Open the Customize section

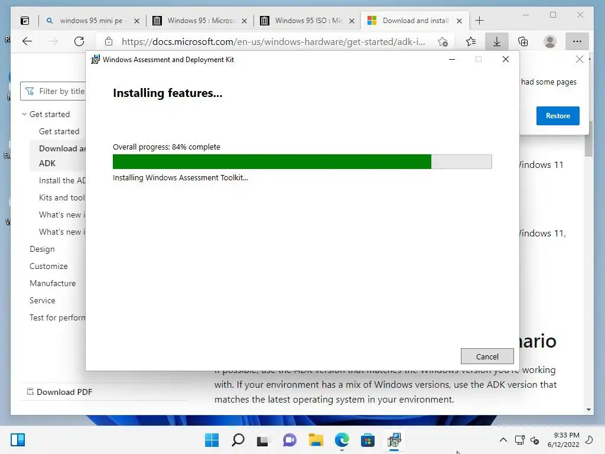tap(48, 266)
